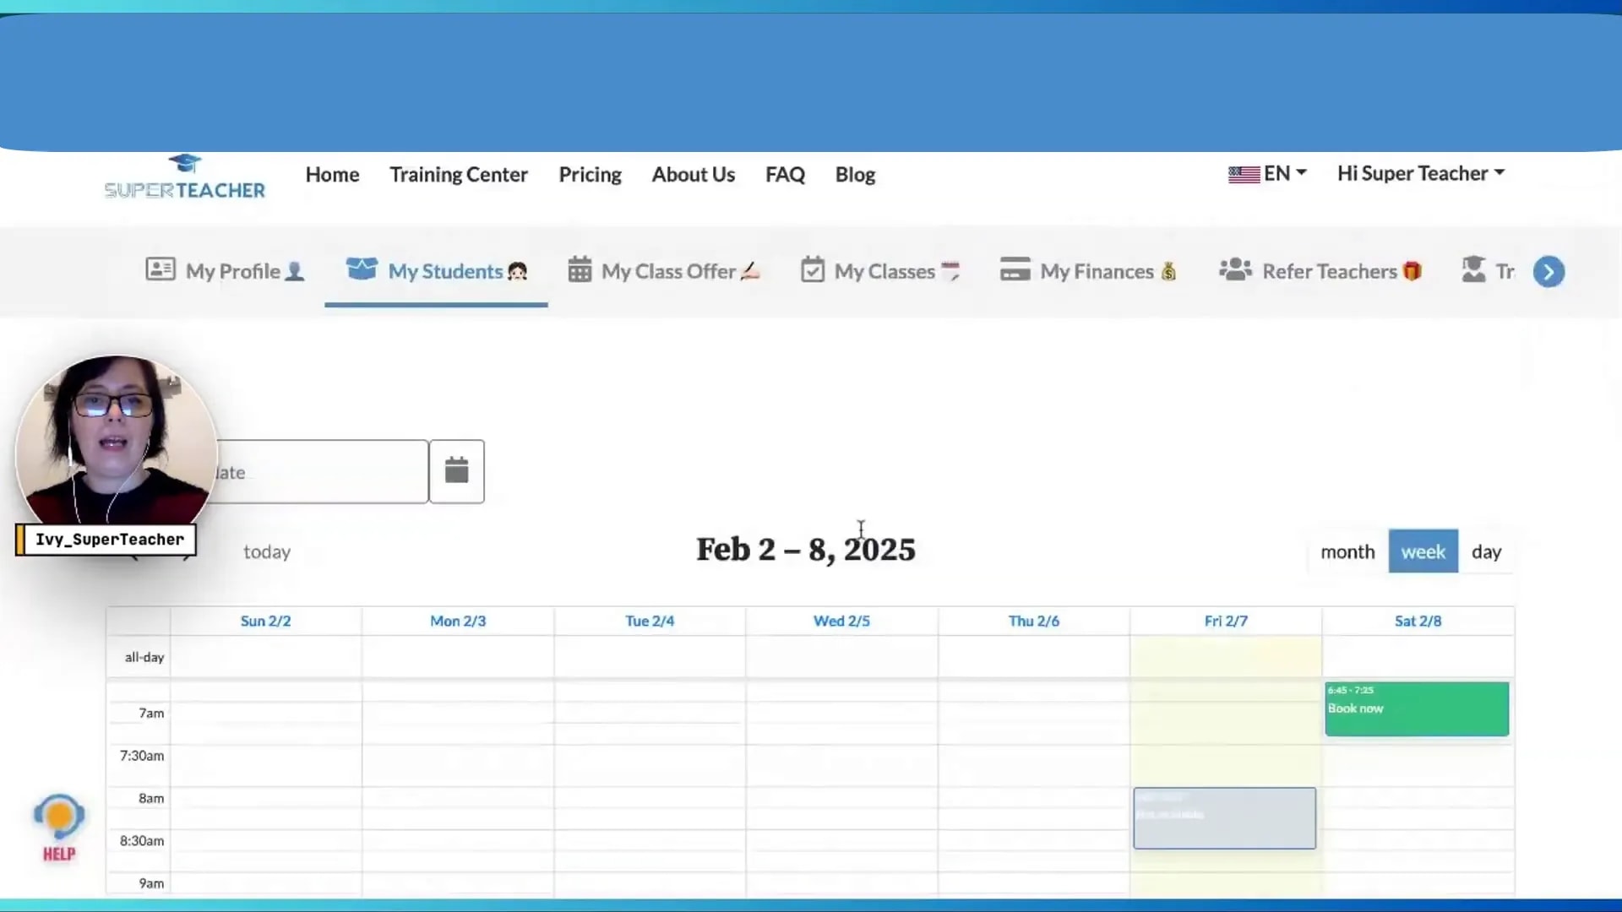Screen dimensions: 1622x912
Task: Open the Pricing menu item
Action: pyautogui.click(x=590, y=174)
